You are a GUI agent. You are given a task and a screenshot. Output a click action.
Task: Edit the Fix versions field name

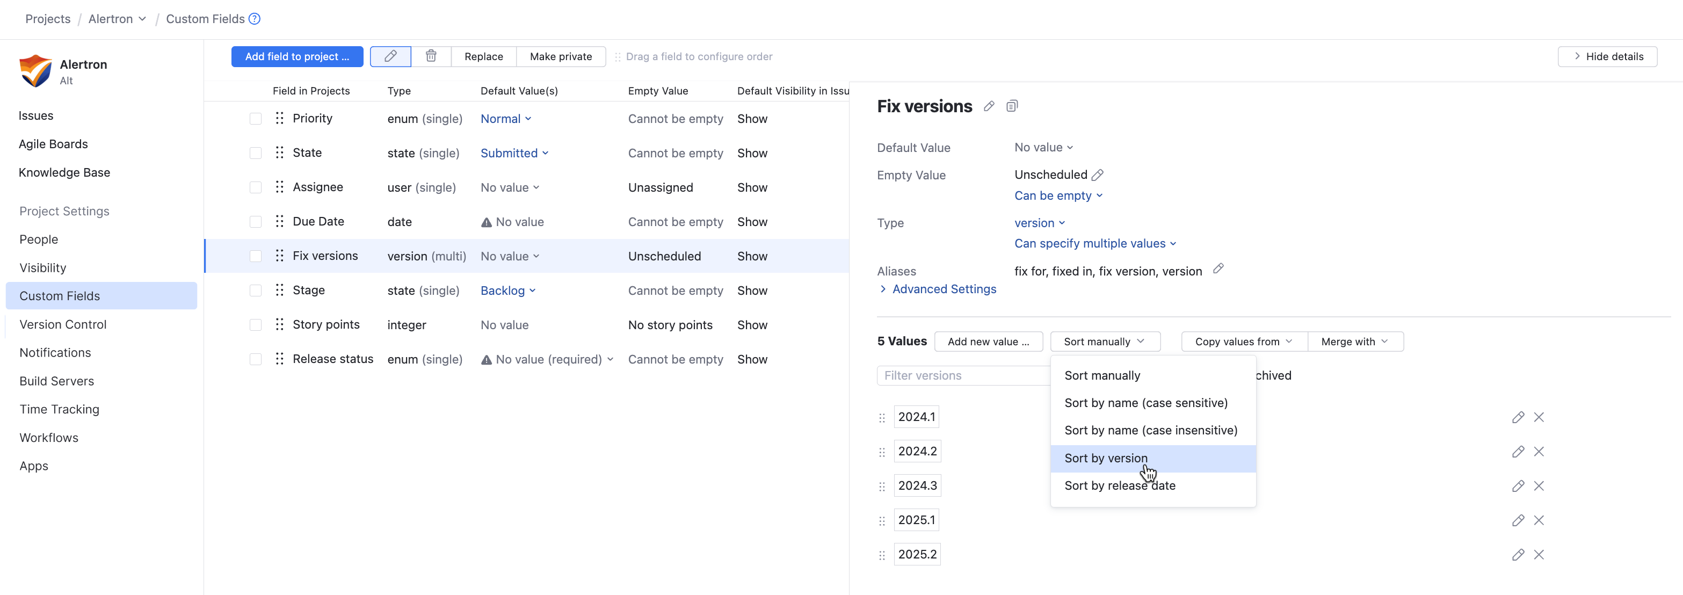click(x=989, y=106)
